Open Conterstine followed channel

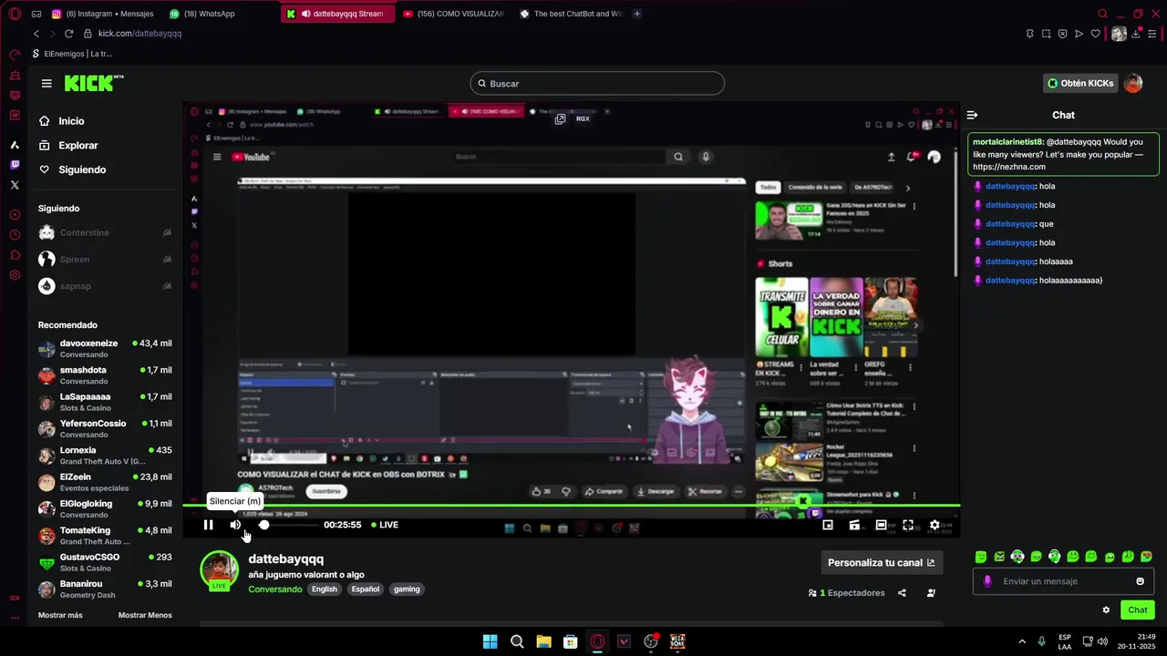tap(105, 233)
